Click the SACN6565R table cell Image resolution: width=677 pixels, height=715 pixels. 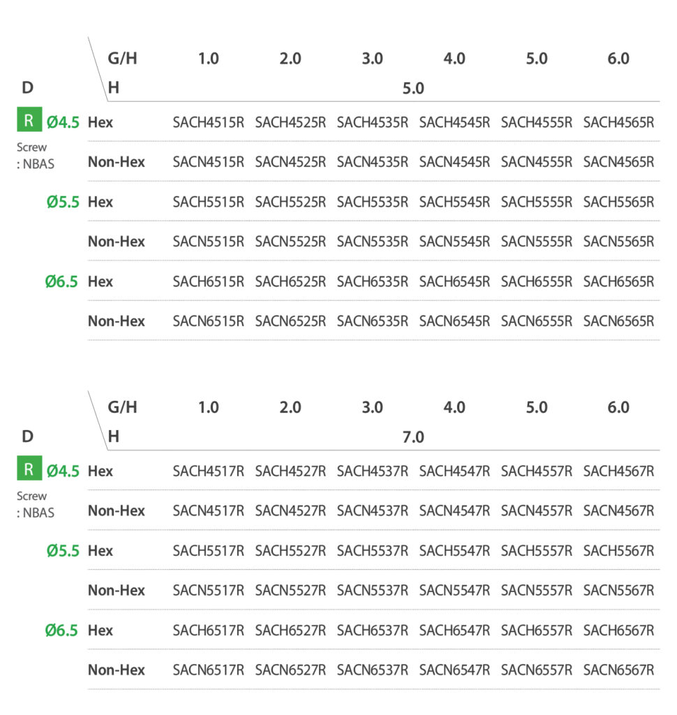point(618,321)
